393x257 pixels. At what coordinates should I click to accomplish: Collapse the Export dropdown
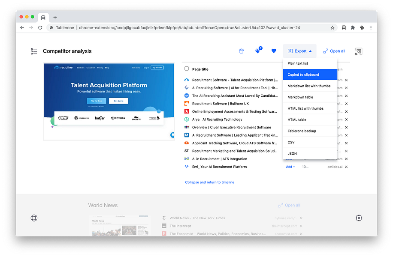(300, 51)
